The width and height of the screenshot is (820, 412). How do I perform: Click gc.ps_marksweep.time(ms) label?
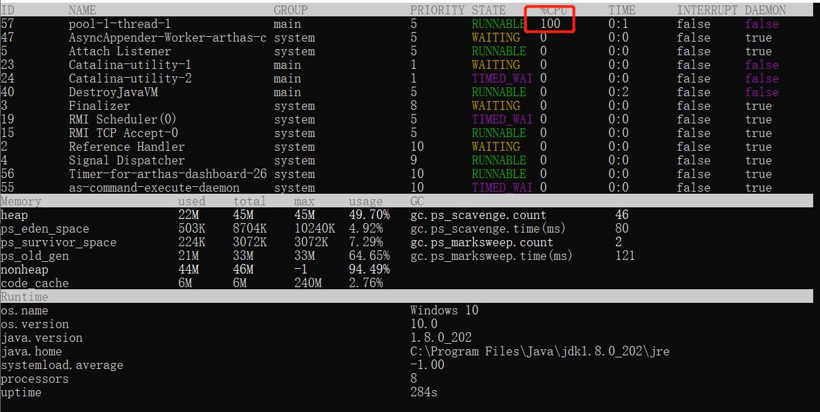(492, 256)
